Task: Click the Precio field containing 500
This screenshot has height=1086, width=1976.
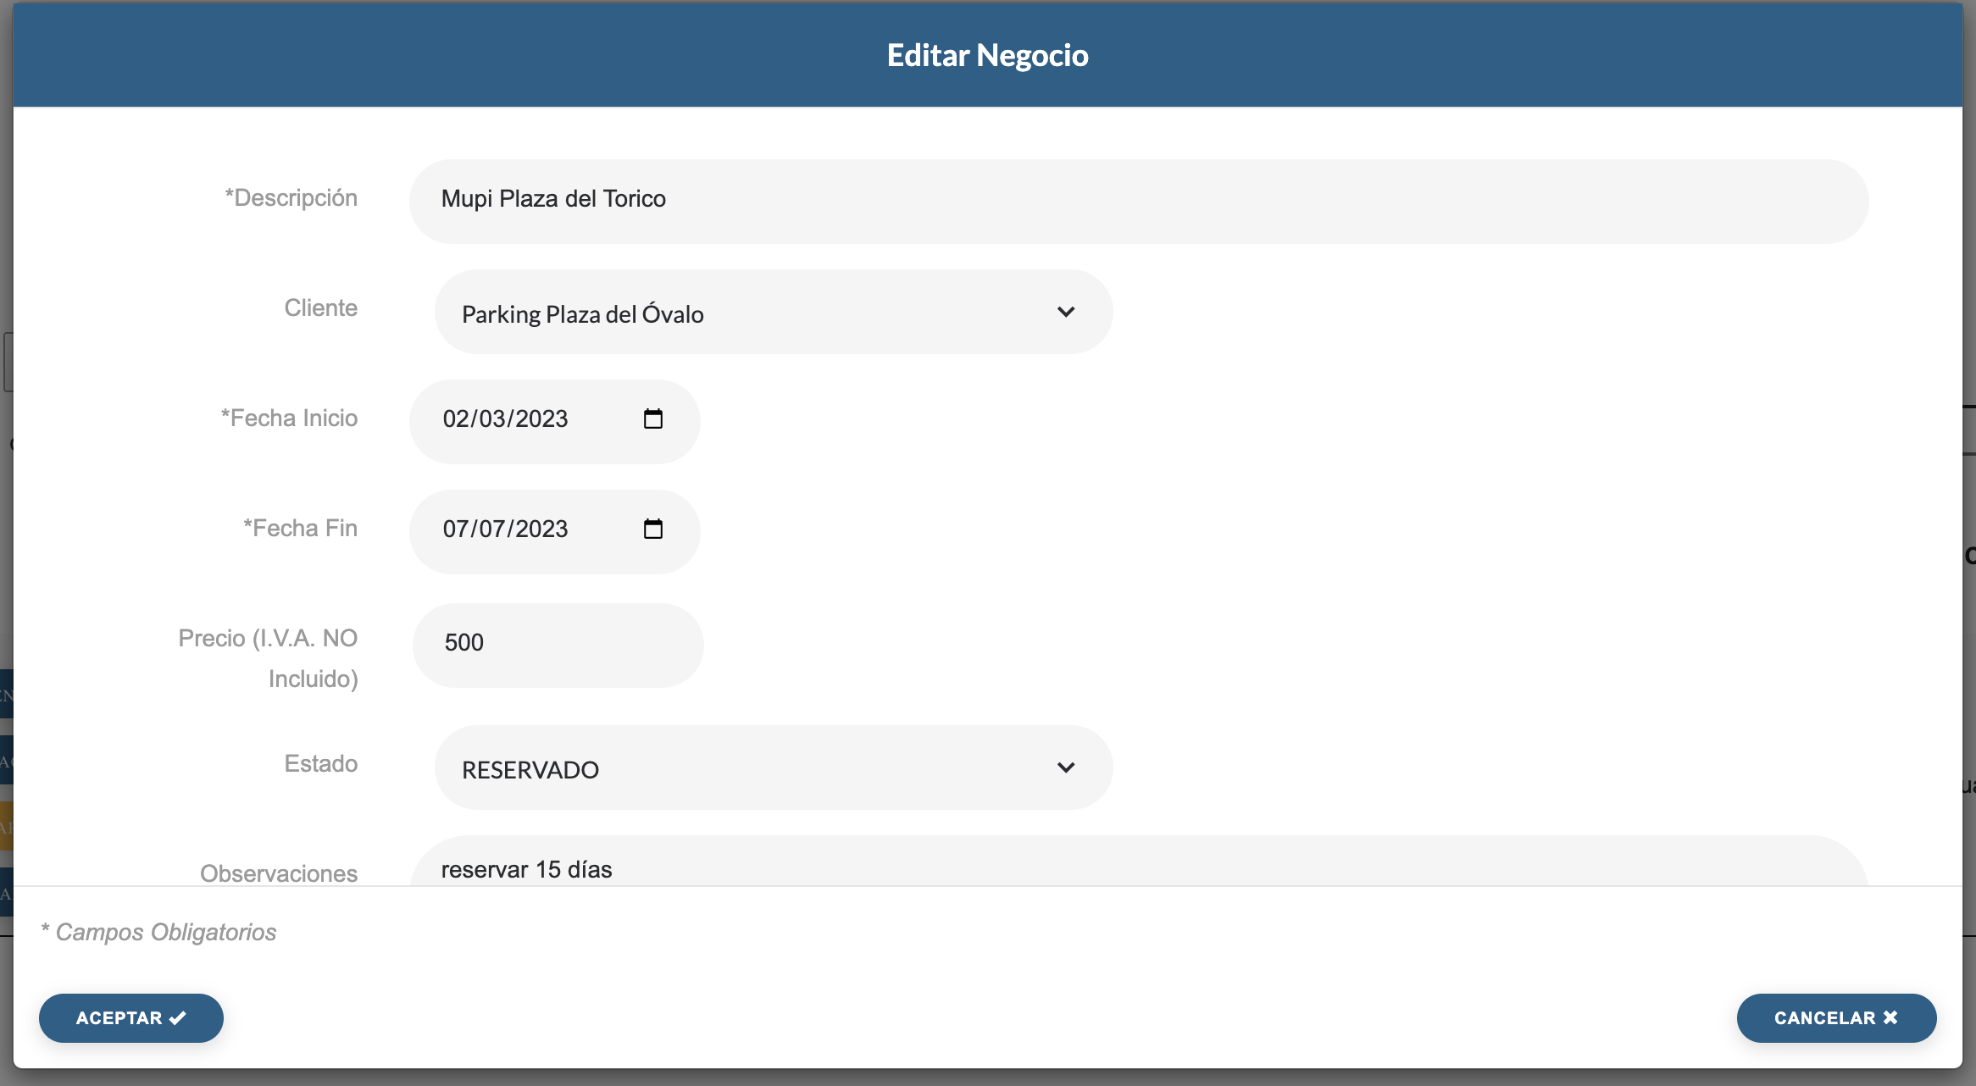Action: [558, 645]
